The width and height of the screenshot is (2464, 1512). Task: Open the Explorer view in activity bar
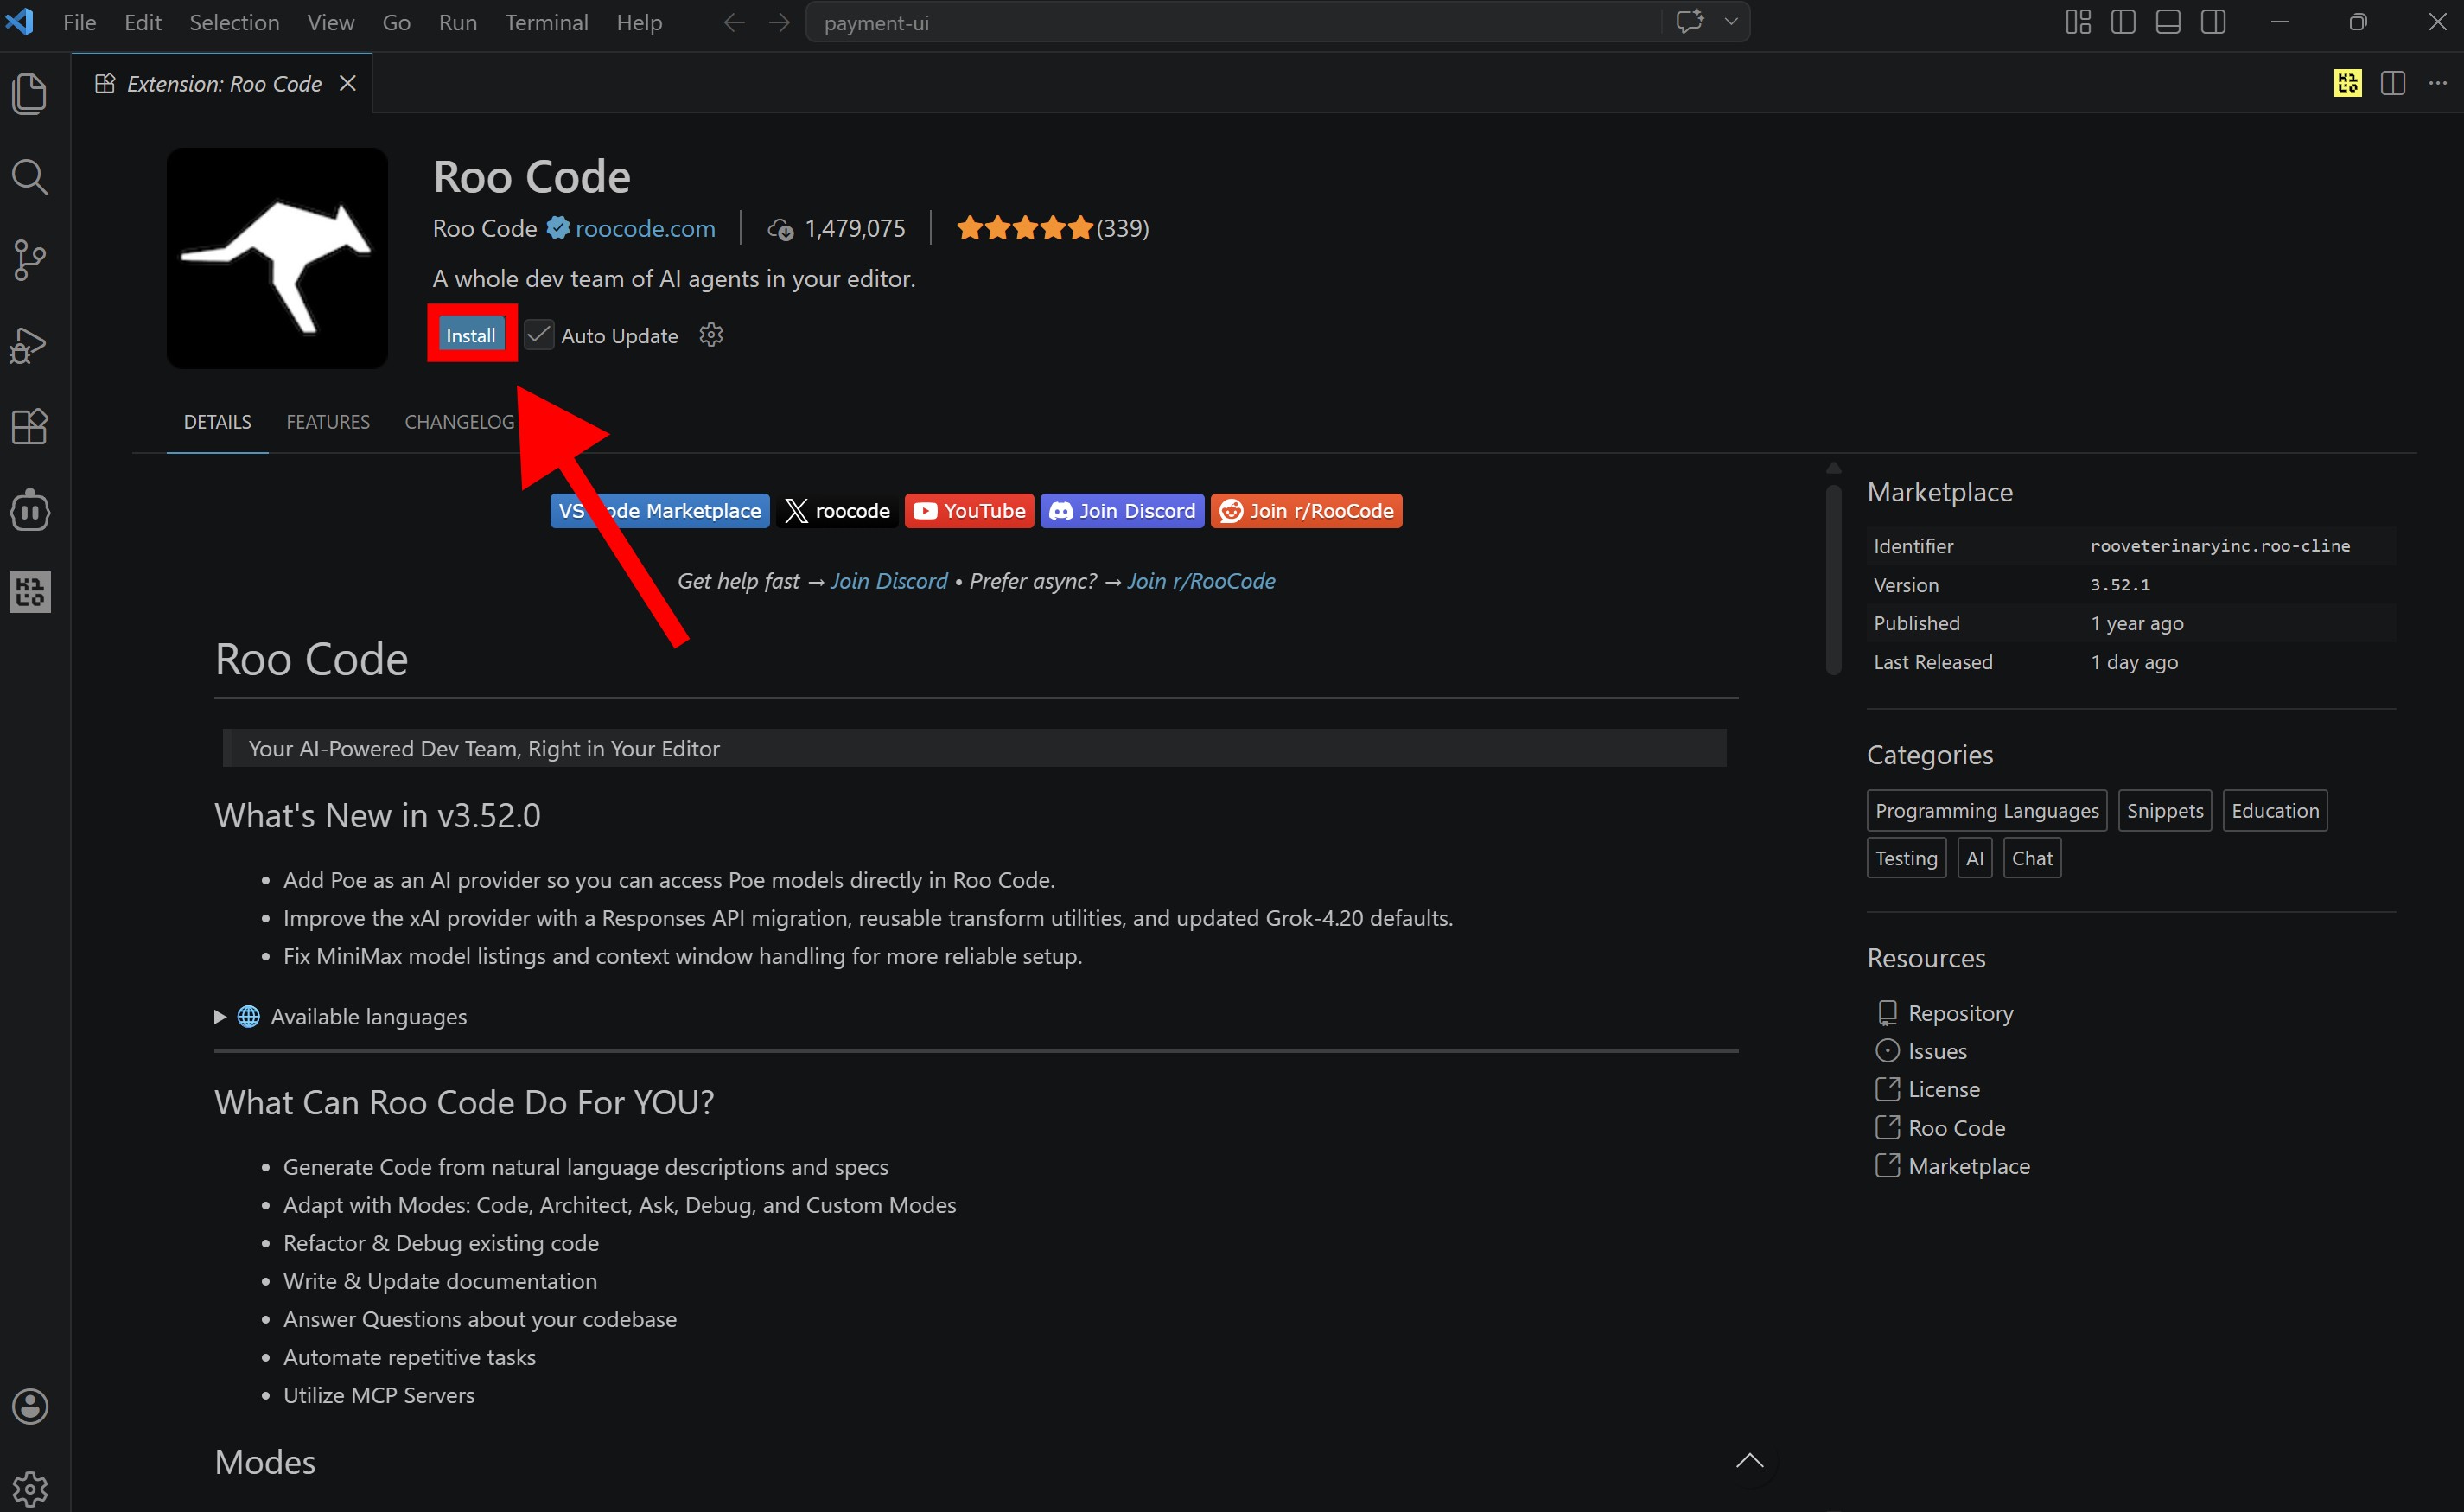click(30, 94)
